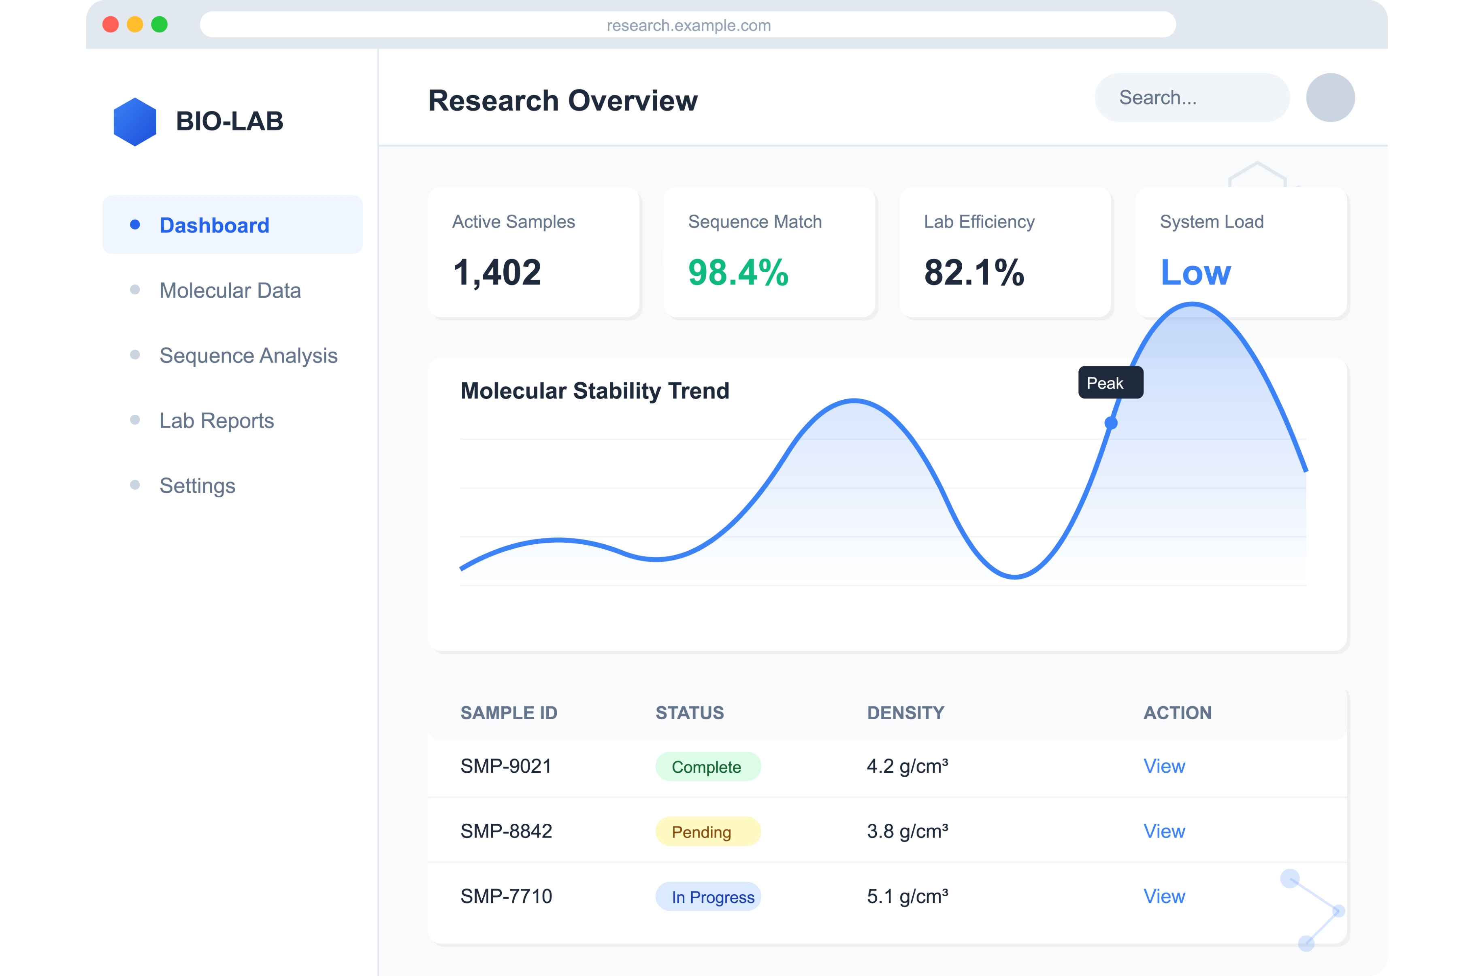View sample SMP-8842

[1163, 831]
